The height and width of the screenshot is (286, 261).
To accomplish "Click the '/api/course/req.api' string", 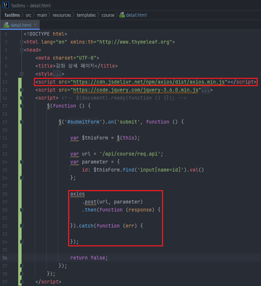I will [130, 154].
